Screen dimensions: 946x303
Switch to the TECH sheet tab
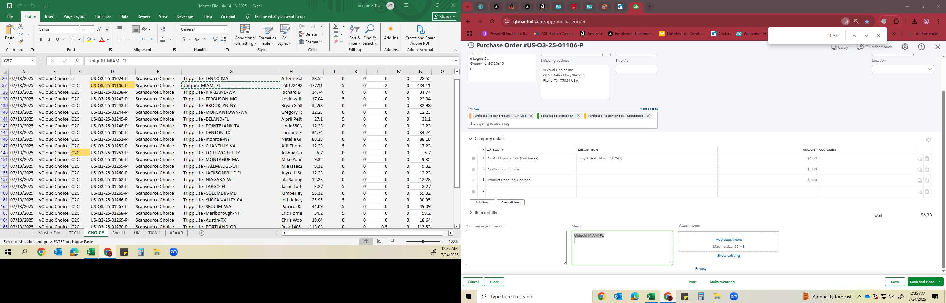click(74, 233)
